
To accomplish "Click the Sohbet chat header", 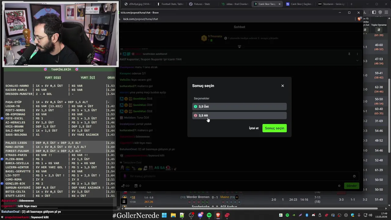I will click(239, 27).
